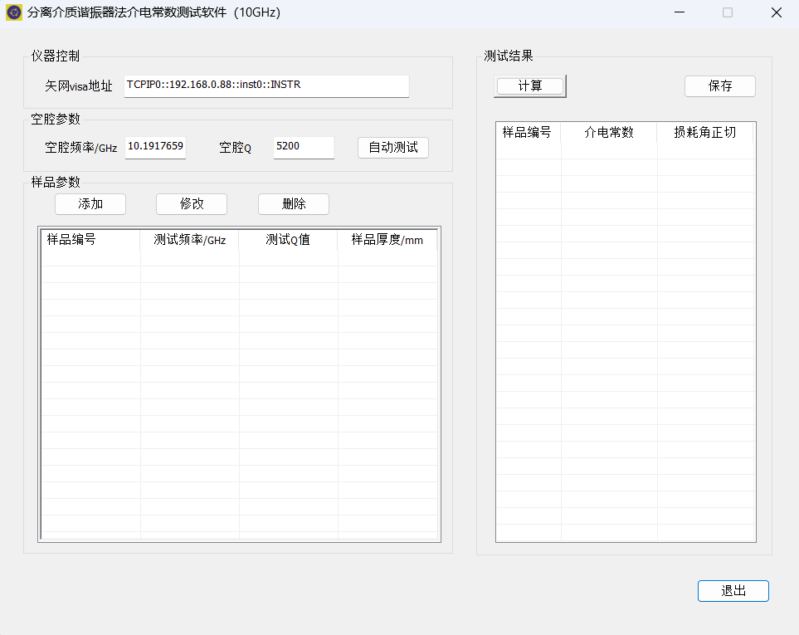Start the 自动测试 button
799x635 pixels.
[393, 148]
